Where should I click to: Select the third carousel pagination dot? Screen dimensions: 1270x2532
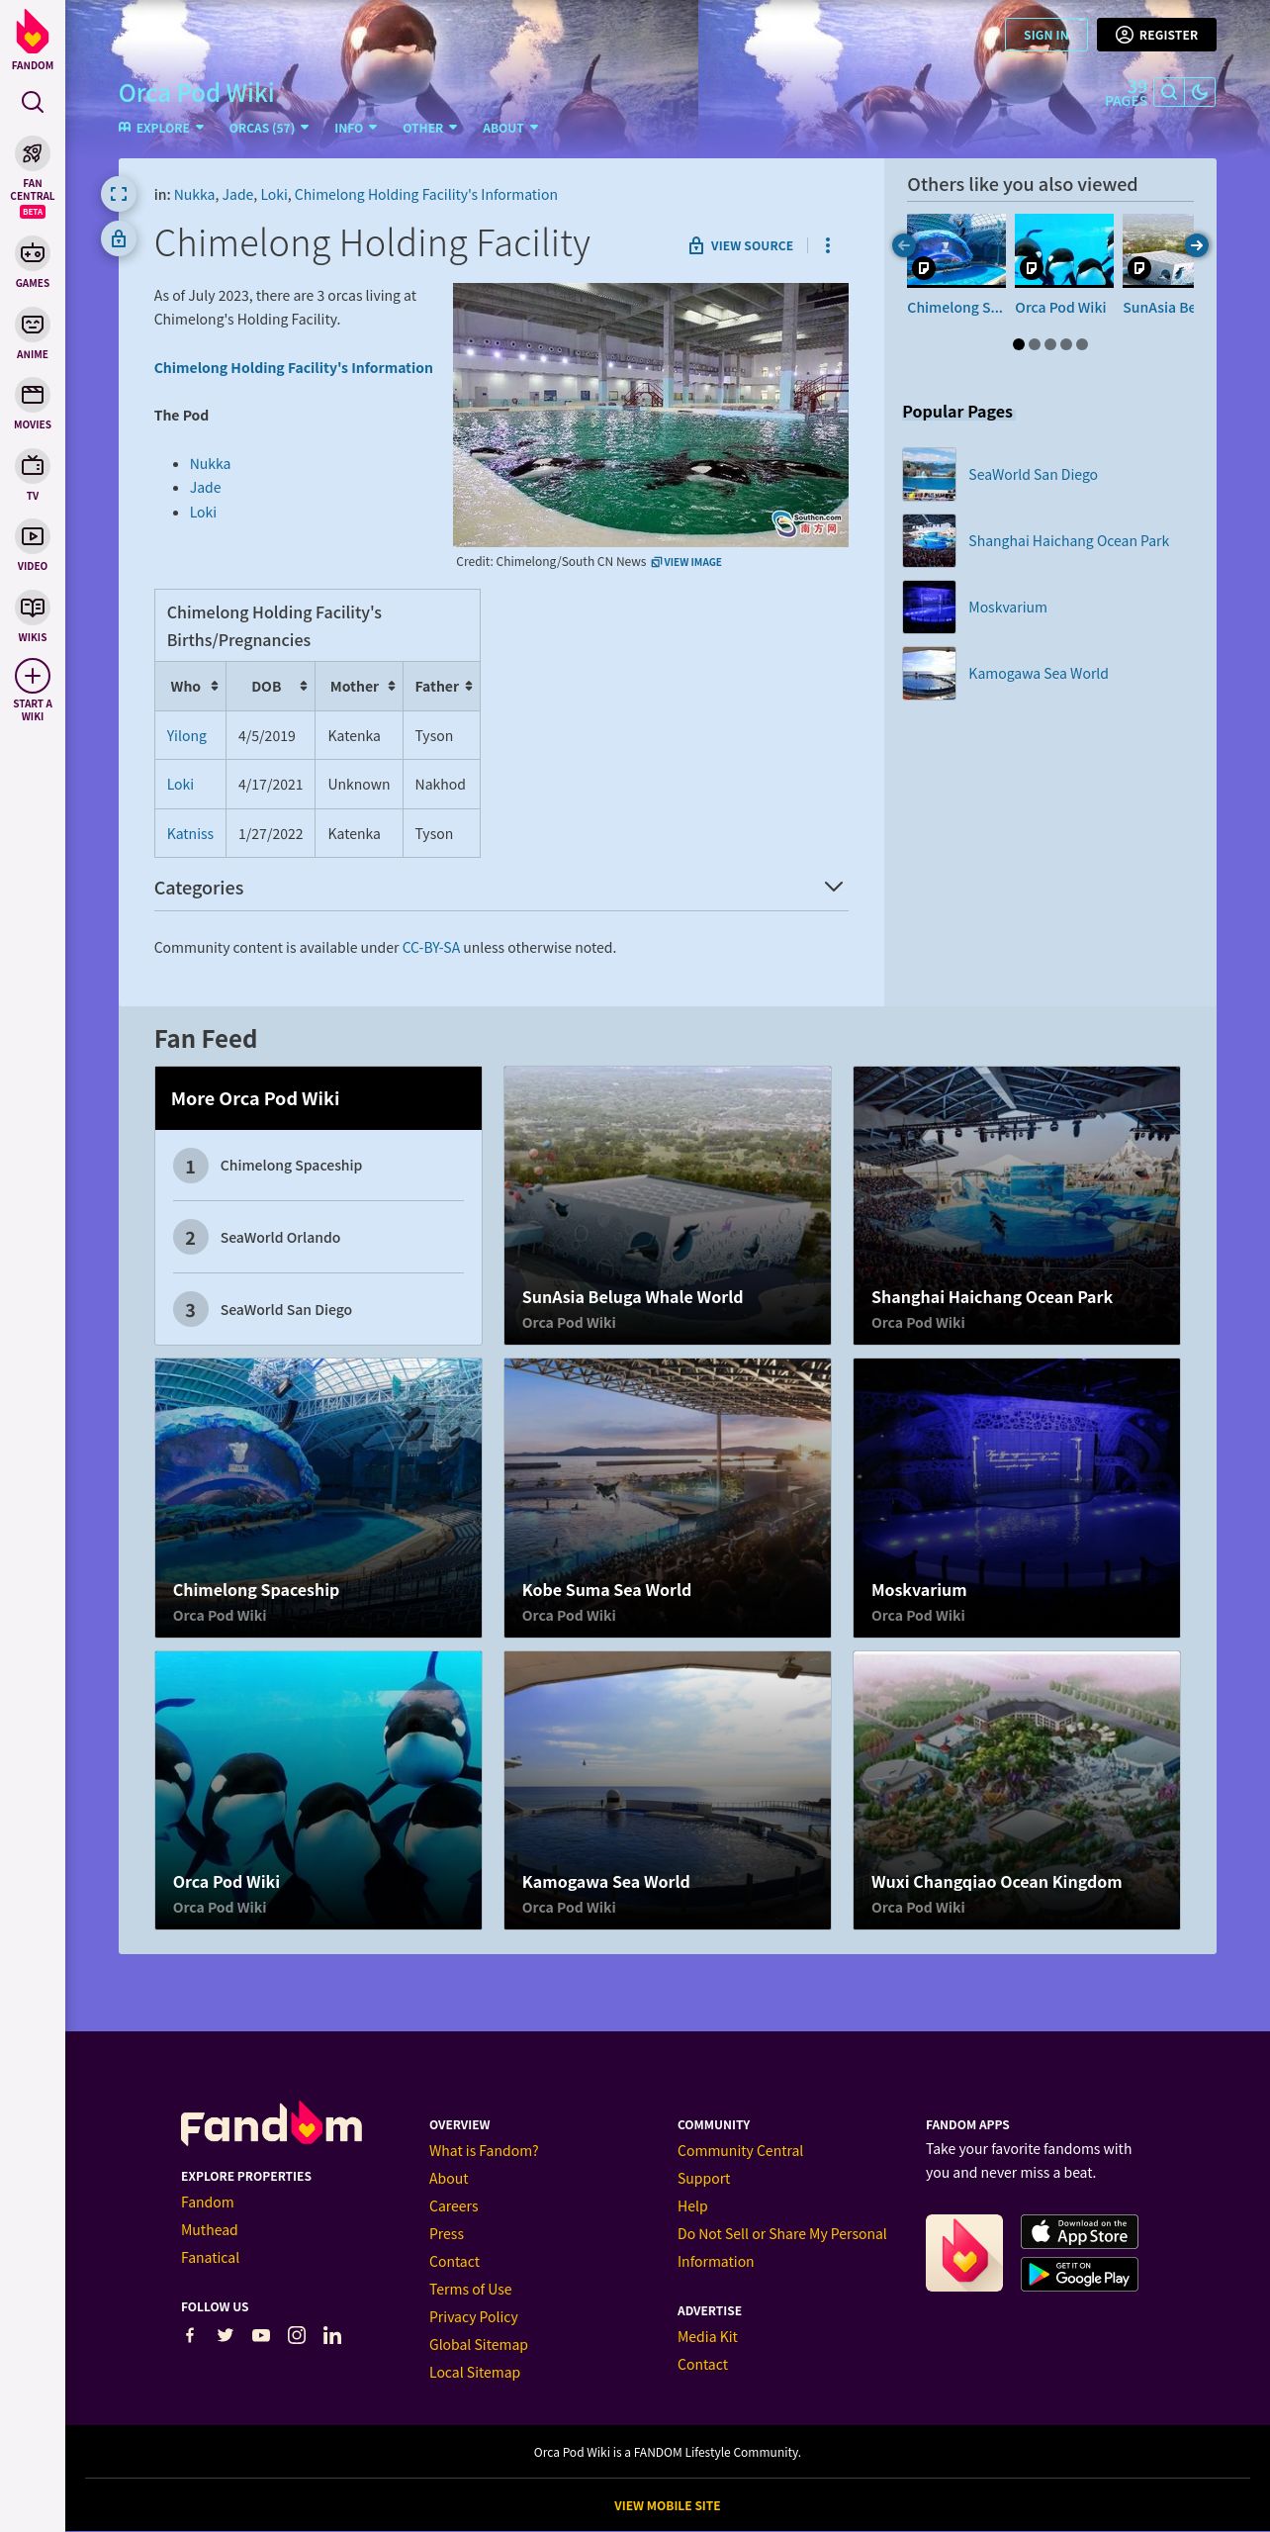[x=1050, y=344]
